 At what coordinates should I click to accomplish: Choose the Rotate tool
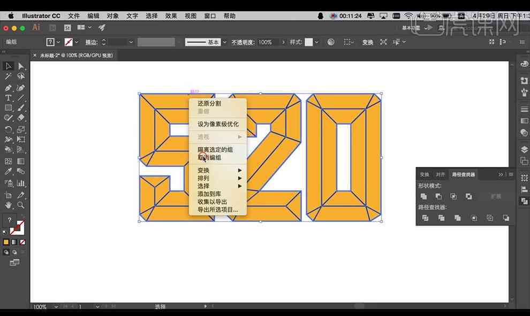click(x=9, y=129)
